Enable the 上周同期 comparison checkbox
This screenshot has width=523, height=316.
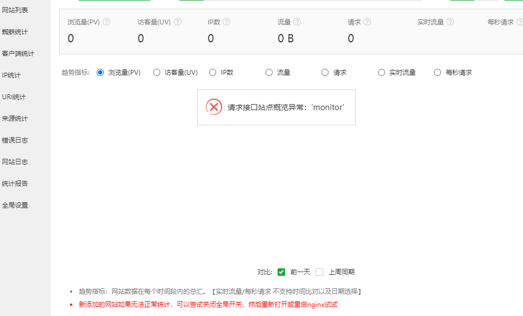319,272
